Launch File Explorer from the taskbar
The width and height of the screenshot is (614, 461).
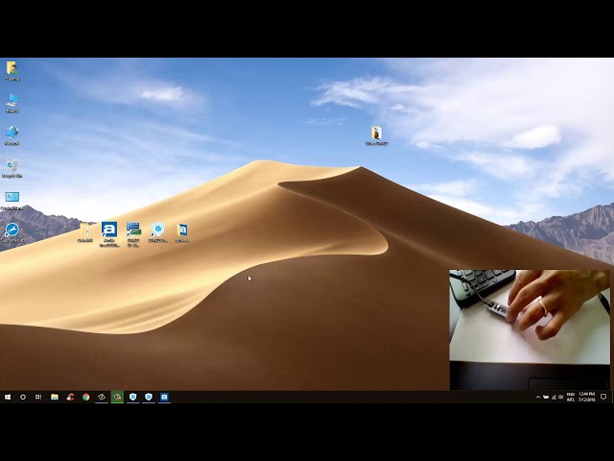55,397
